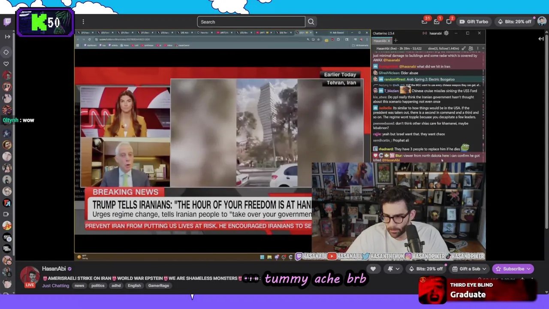Open Chatterino settings gear icon

[446, 33]
